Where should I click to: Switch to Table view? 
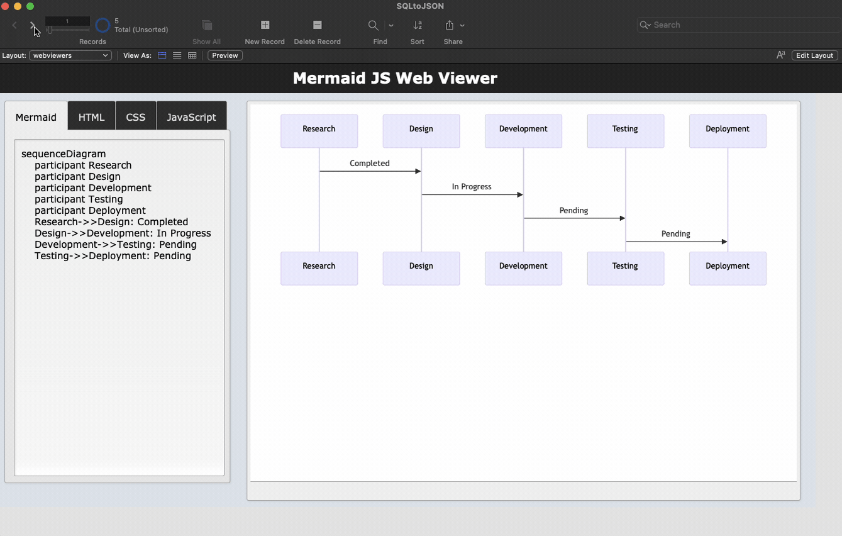pos(192,55)
